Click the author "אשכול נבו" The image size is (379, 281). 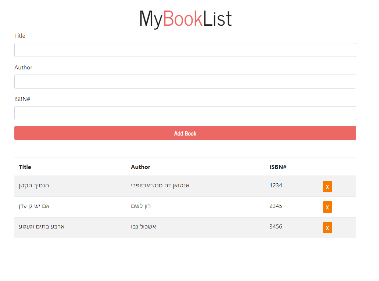[x=143, y=227]
